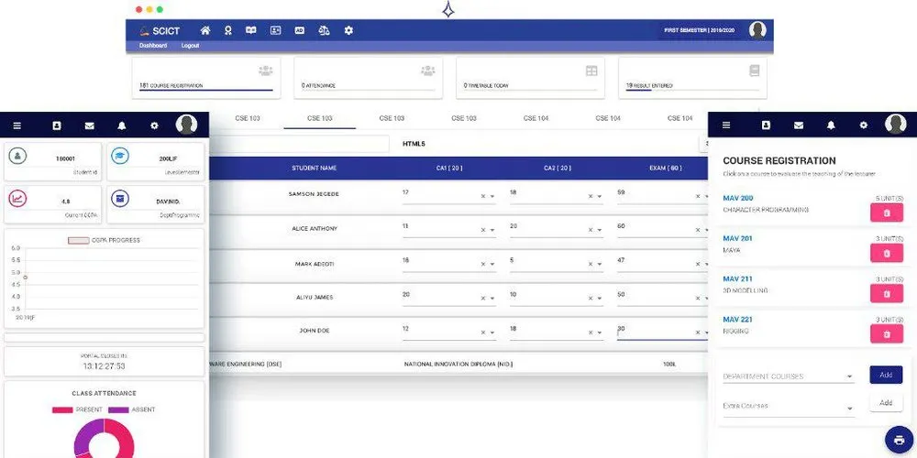Open the scales icon in top navbar

[324, 30]
